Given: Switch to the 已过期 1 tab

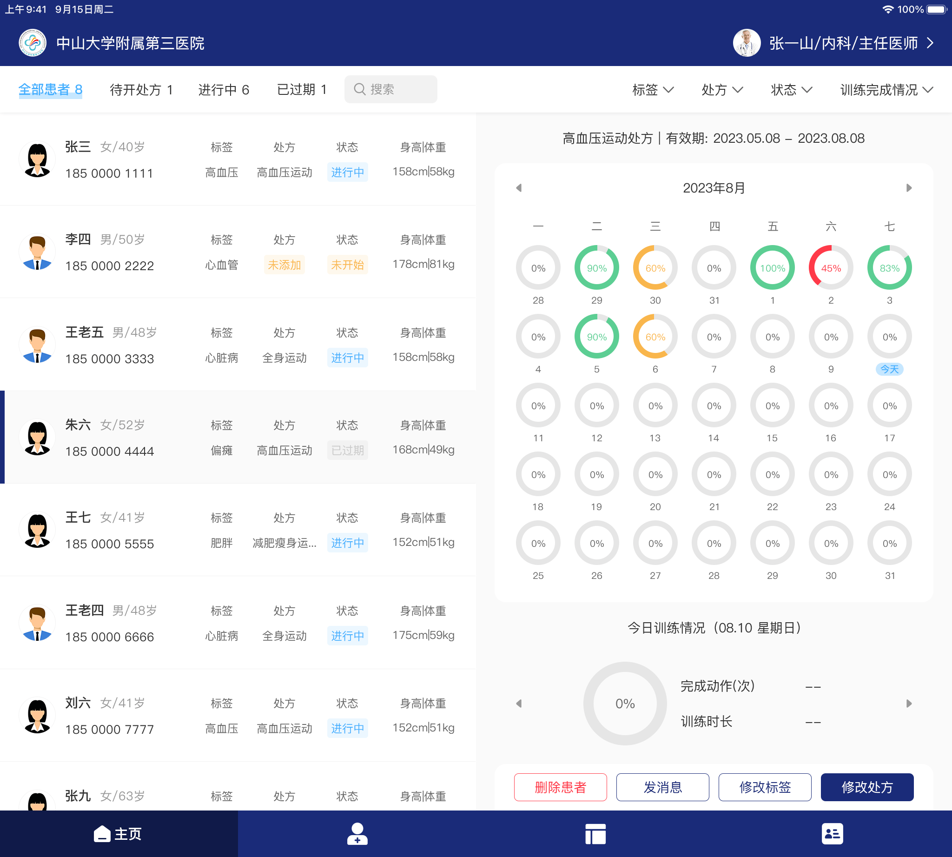Looking at the screenshot, I should (302, 89).
